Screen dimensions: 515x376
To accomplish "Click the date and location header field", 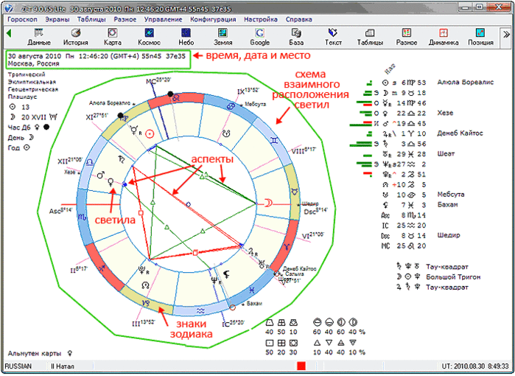I will click(x=98, y=60).
